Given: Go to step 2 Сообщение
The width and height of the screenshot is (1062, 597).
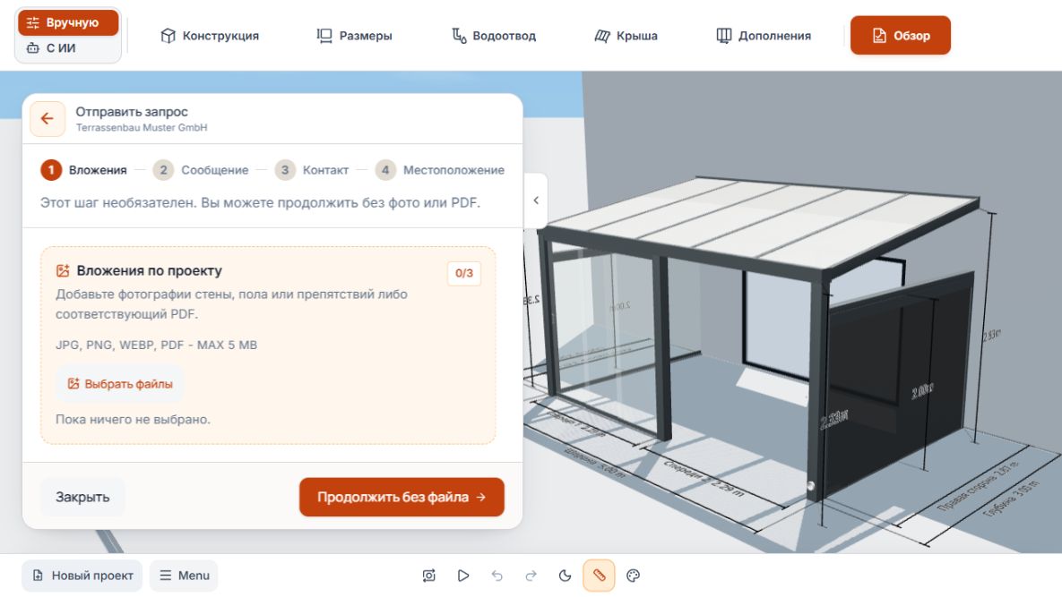Looking at the screenshot, I should point(201,170).
